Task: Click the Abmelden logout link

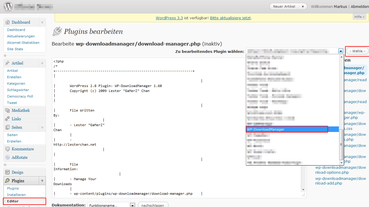Action: (x=359, y=6)
